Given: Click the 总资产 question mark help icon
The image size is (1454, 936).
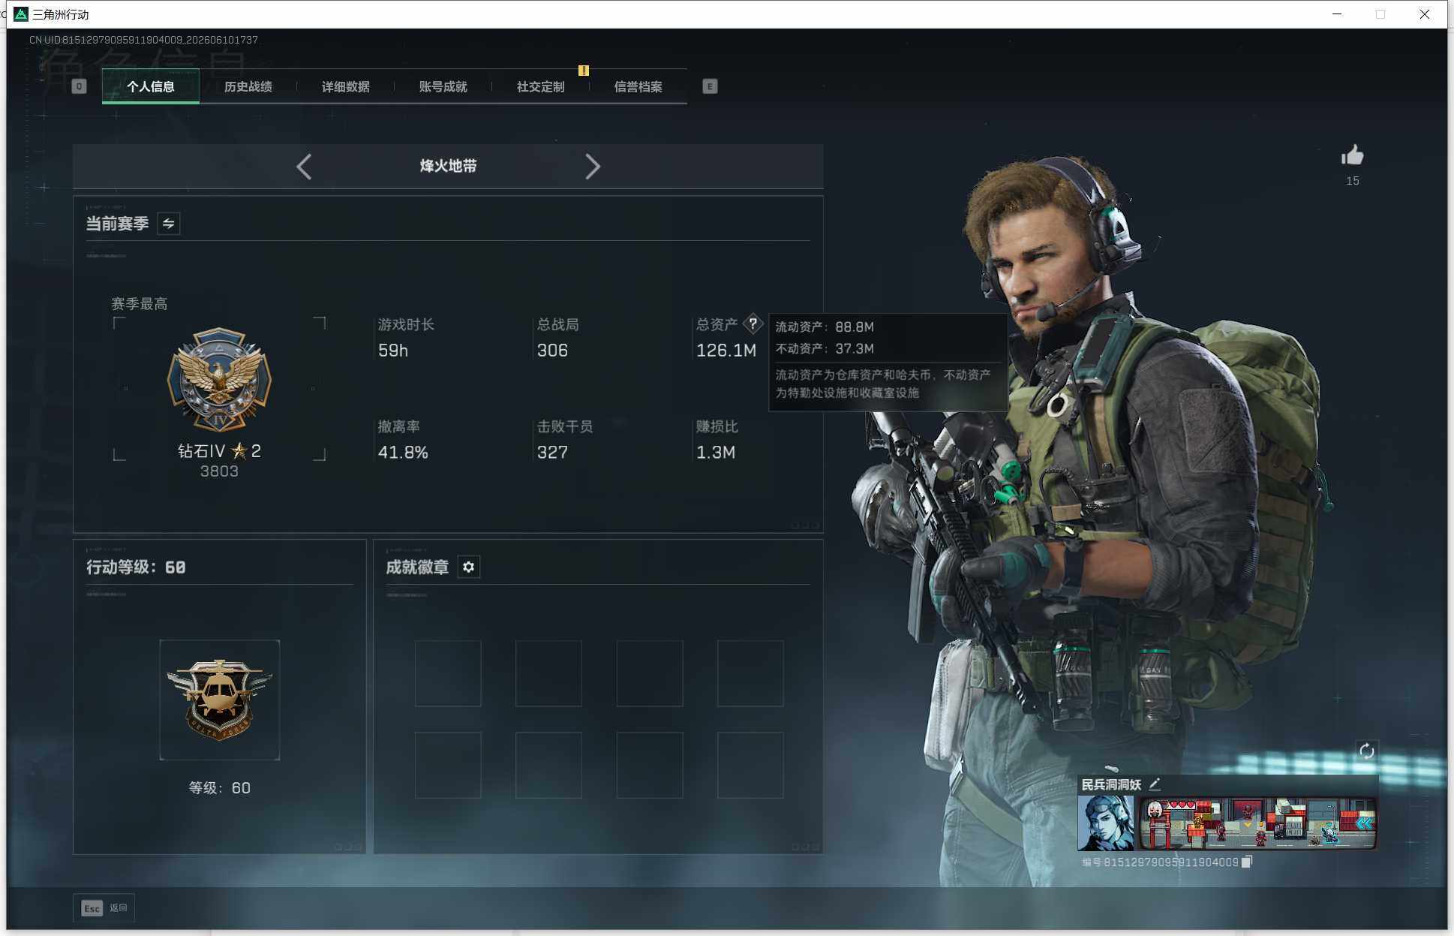Looking at the screenshot, I should pos(753,324).
